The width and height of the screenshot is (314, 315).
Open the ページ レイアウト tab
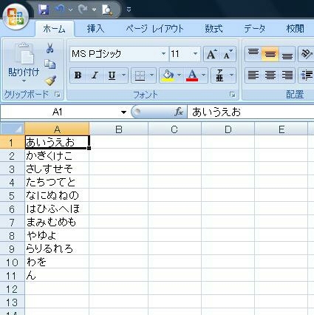[x=154, y=29]
